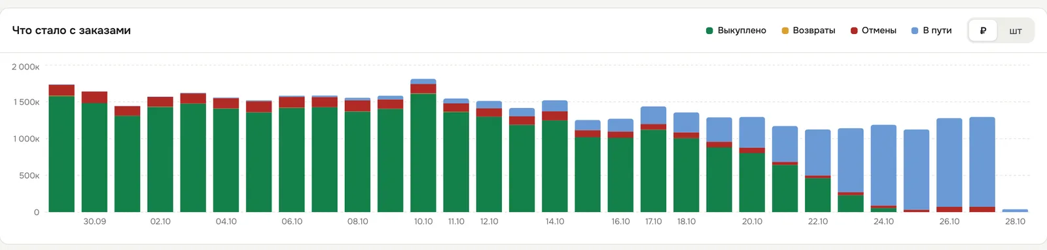Viewport: 1047px width, 250px height.
Task: Switch chart units to pieces (шт)
Action: click(1015, 31)
